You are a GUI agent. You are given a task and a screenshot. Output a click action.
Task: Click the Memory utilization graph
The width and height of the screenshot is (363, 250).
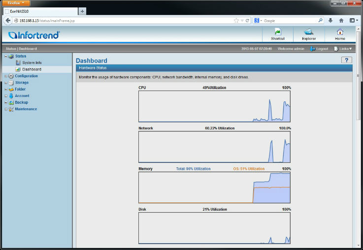point(214,187)
